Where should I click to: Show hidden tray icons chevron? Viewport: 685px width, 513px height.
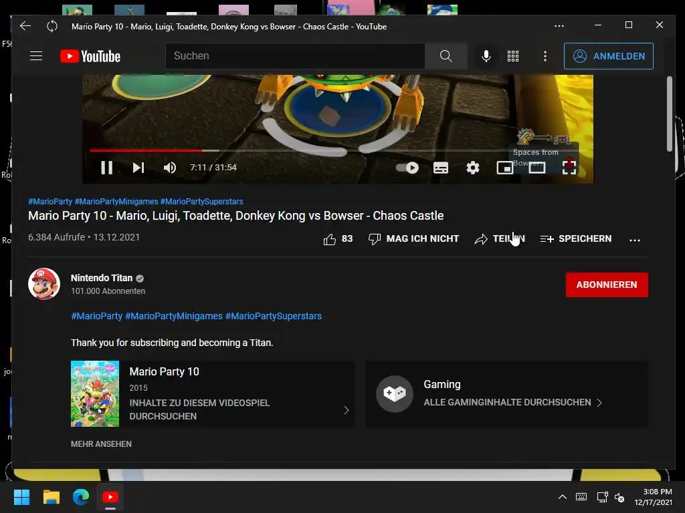pyautogui.click(x=562, y=497)
